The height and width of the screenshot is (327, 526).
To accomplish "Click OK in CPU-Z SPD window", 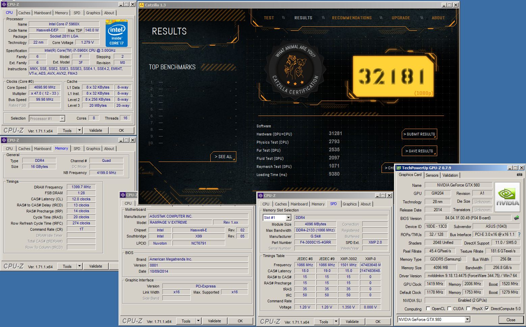I will coord(378,322).
